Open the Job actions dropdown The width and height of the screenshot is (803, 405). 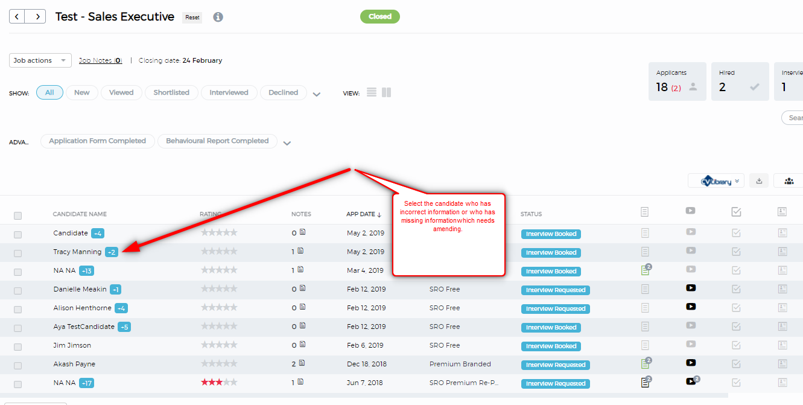pyautogui.click(x=40, y=60)
